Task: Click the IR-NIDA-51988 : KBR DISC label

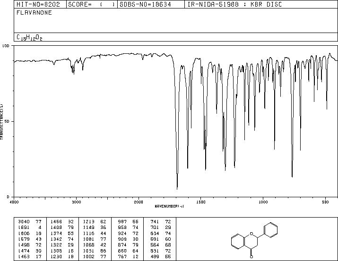Action: click(x=234, y=4)
